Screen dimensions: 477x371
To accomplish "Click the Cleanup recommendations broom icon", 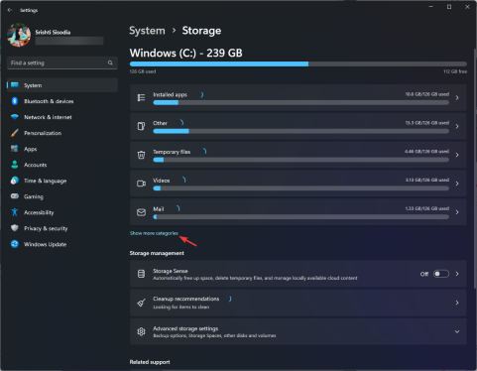I will (141, 303).
